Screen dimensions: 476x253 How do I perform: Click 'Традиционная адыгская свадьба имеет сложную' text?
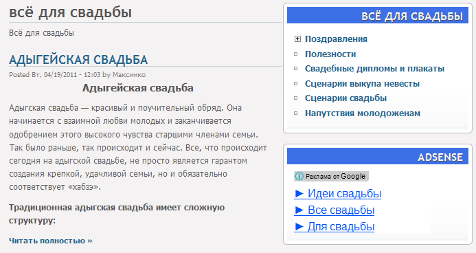pyautogui.click(x=117, y=208)
